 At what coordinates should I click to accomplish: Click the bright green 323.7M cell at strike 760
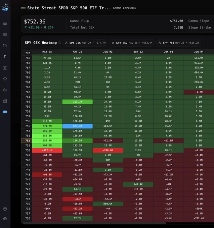78,102
